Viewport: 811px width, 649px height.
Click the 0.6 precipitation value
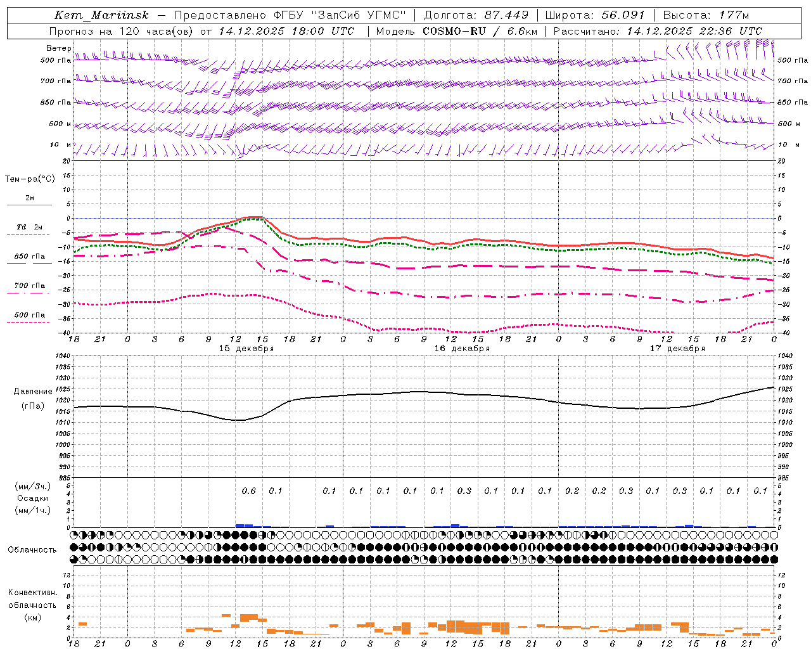click(249, 491)
